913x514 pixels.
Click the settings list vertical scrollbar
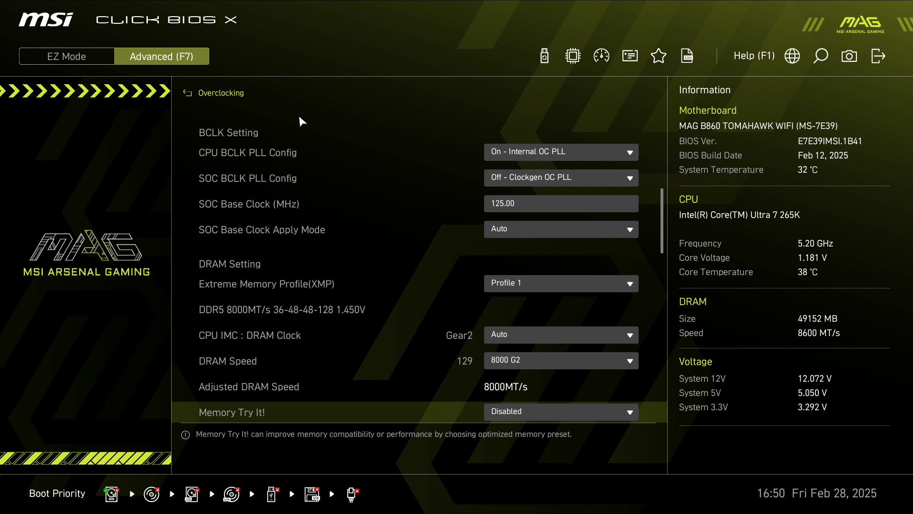pyautogui.click(x=661, y=221)
